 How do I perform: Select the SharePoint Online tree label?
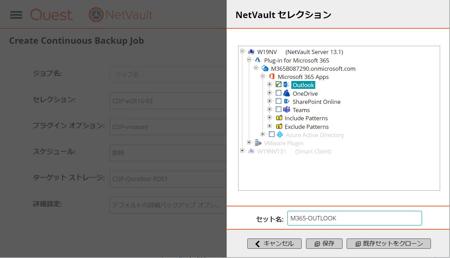pyautogui.click(x=317, y=101)
